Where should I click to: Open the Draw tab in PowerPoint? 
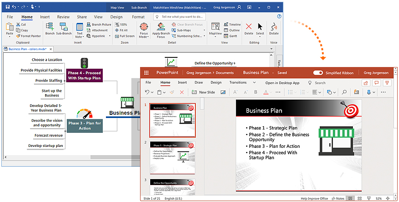pyautogui.click(x=199, y=82)
